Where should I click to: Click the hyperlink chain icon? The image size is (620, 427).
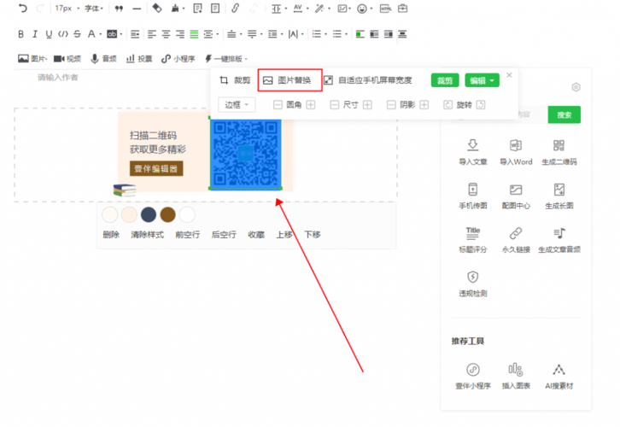coord(235,8)
